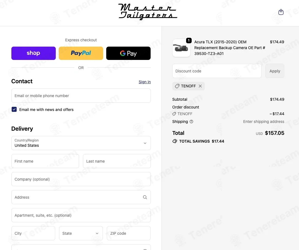The image size is (299, 250).
Task: Click the backup camera product thumbnail
Action: click(x=181, y=48)
